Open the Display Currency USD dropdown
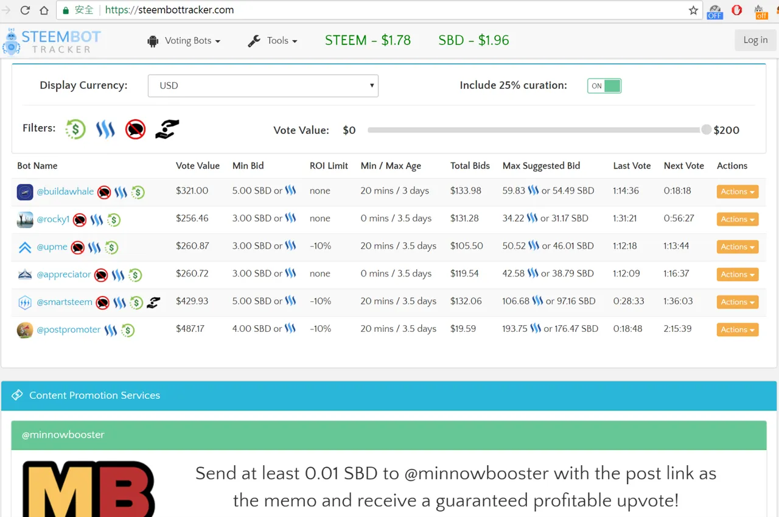Viewport: 779px width, 517px height. (263, 86)
